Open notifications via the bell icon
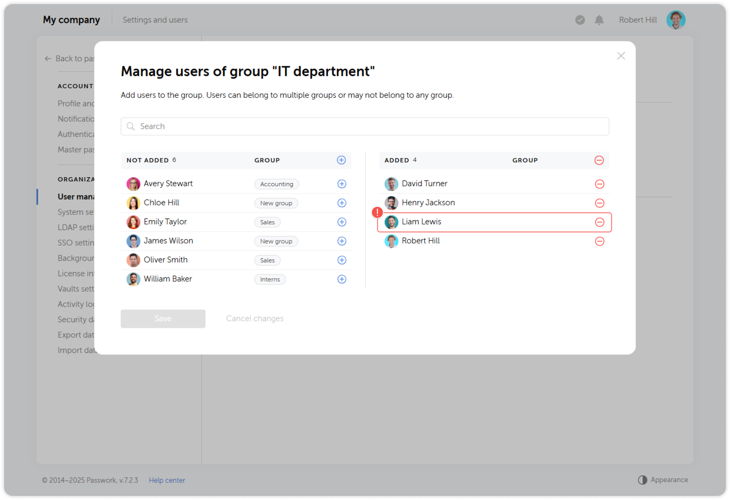 click(x=599, y=20)
